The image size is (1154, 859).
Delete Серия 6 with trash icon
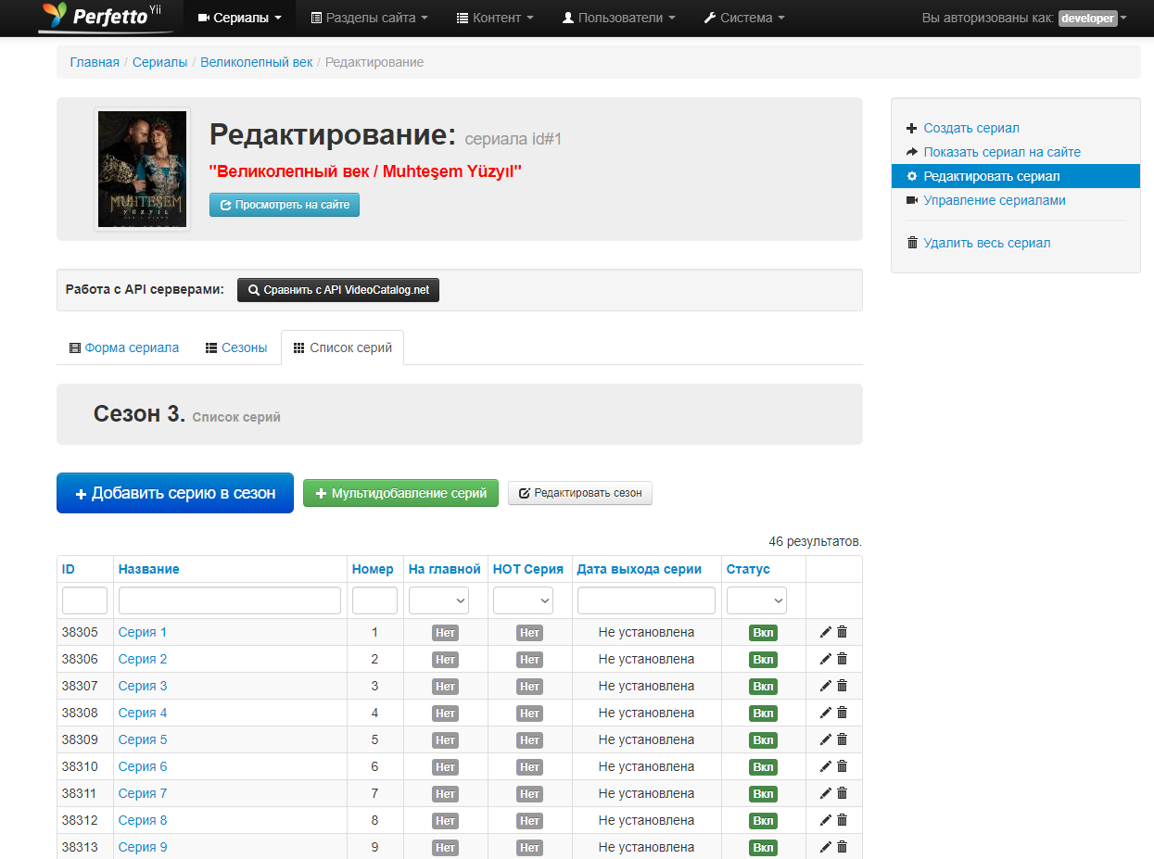point(843,766)
